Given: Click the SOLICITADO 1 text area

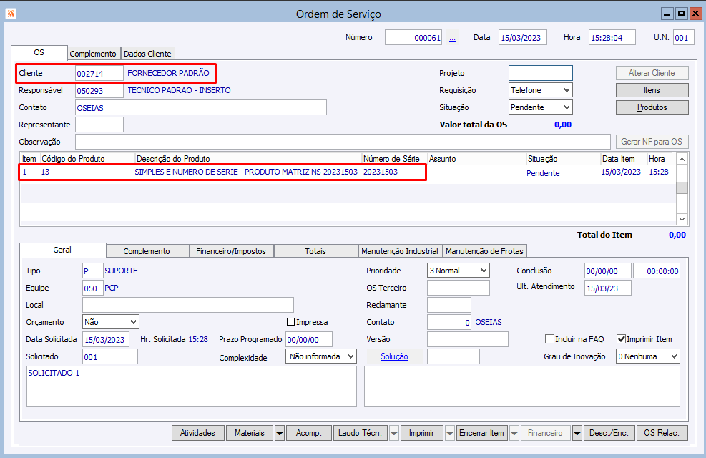Looking at the screenshot, I should [192, 386].
